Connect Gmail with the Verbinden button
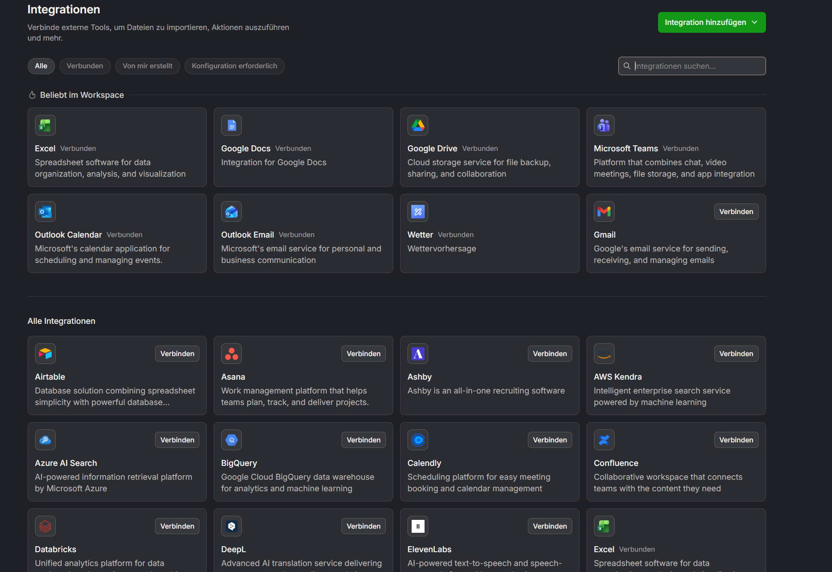The height and width of the screenshot is (572, 832). point(736,212)
